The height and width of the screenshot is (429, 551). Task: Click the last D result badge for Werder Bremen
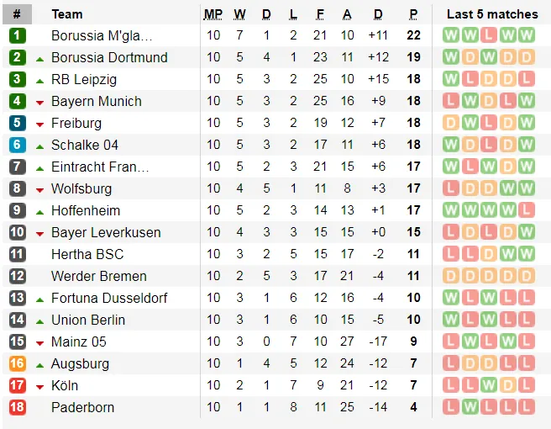coord(527,276)
